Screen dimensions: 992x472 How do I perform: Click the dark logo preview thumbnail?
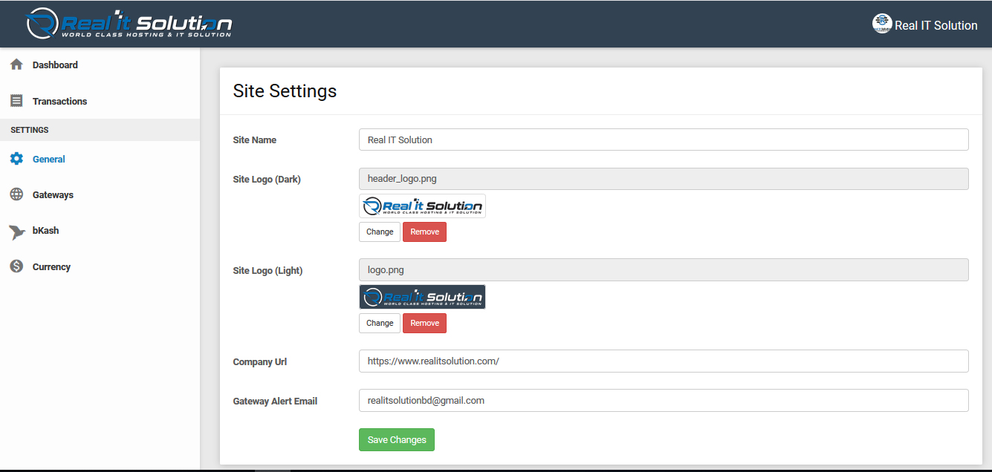(x=422, y=206)
